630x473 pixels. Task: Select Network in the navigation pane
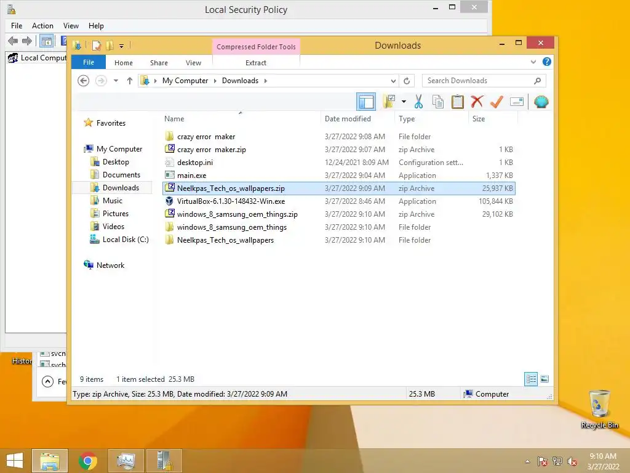tap(104, 265)
